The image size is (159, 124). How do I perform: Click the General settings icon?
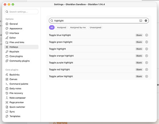click(x=7, y=24)
